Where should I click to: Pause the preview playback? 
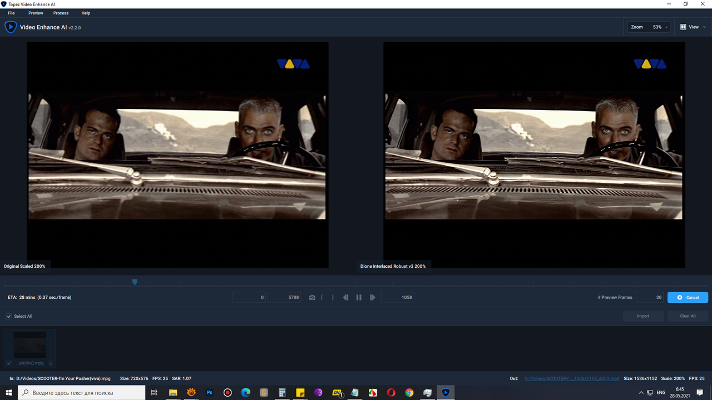359,298
